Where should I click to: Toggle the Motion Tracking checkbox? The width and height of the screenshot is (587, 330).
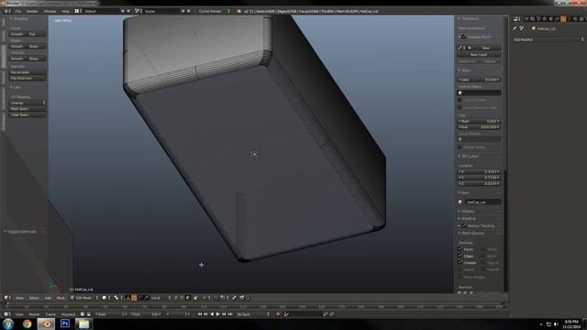(x=464, y=225)
